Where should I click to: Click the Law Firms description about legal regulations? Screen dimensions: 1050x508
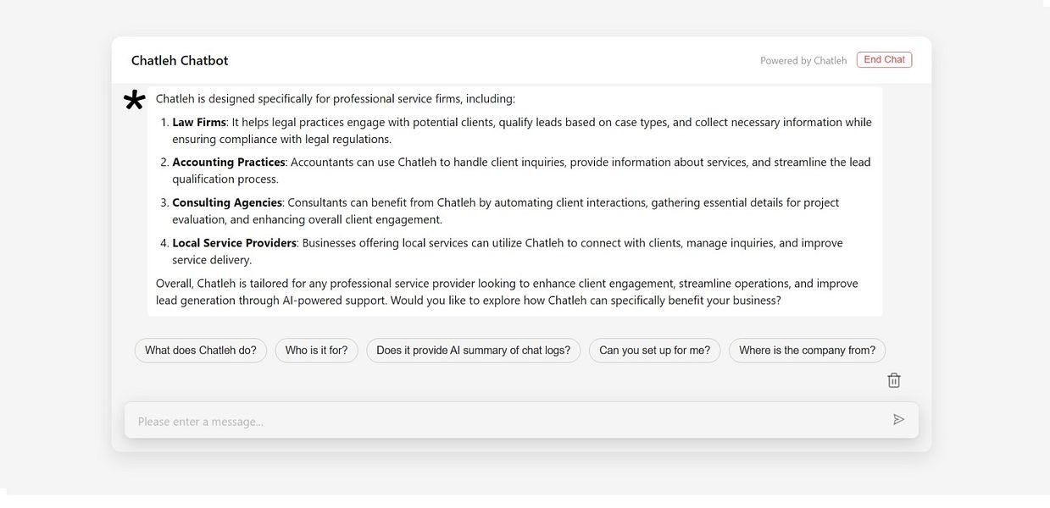click(x=522, y=130)
